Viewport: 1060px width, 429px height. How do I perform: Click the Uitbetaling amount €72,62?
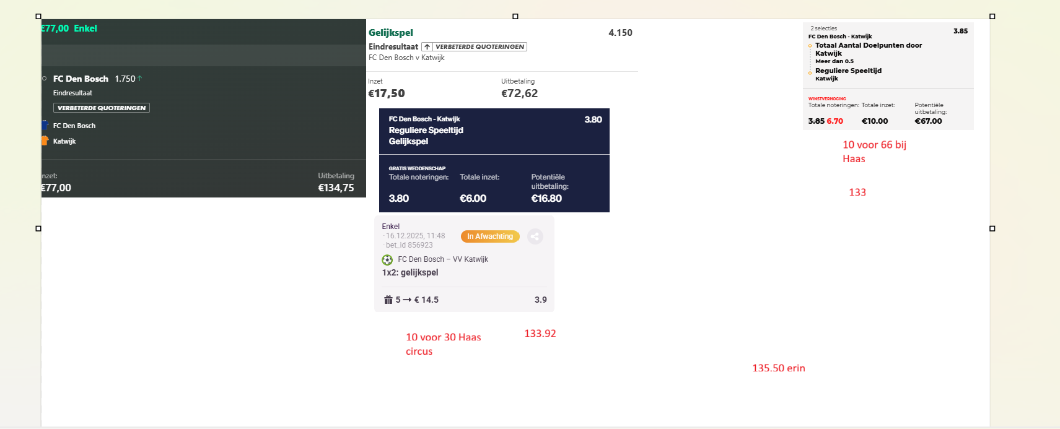[519, 93]
